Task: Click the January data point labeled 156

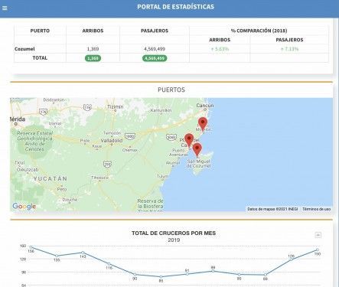Action: pyautogui.click(x=31, y=247)
